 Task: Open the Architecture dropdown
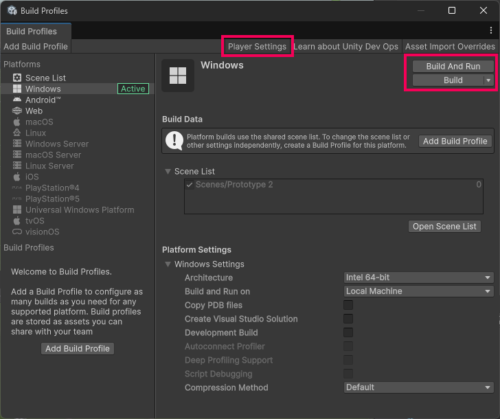pyautogui.click(x=418, y=278)
